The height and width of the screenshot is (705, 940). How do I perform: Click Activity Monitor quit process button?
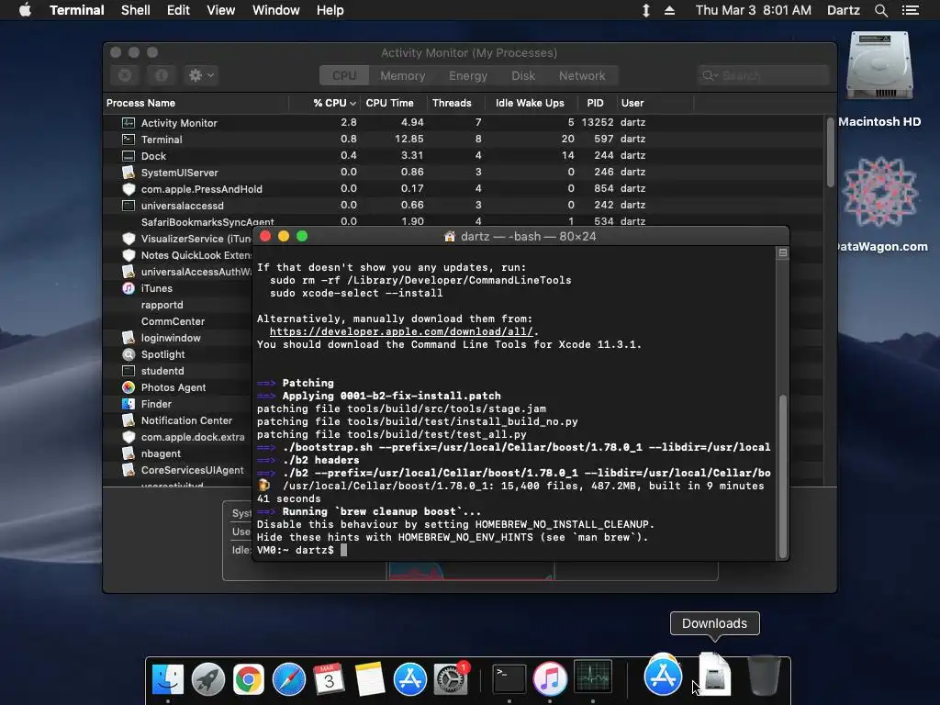[125, 75]
